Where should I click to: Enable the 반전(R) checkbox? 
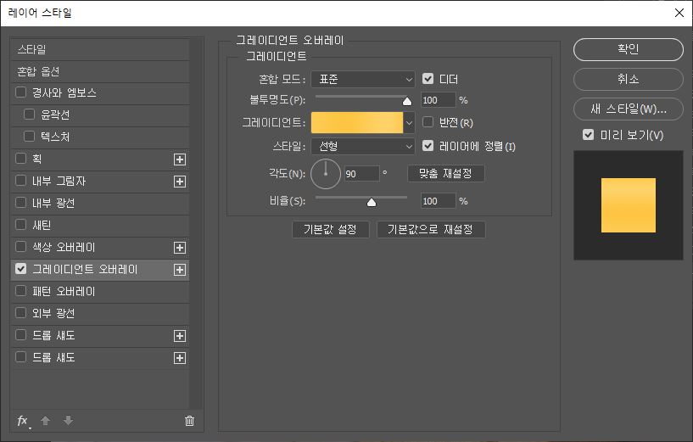point(428,121)
